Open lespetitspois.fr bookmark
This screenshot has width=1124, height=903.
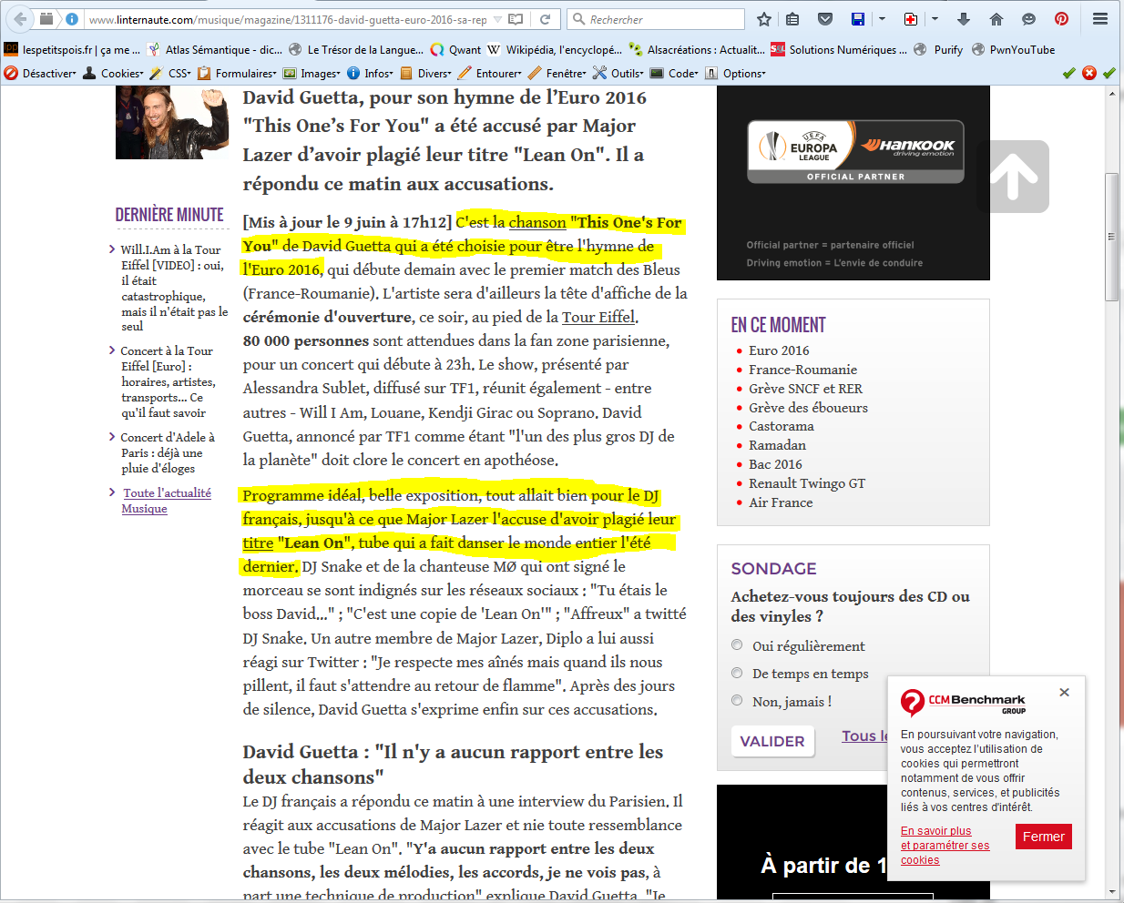tap(72, 50)
